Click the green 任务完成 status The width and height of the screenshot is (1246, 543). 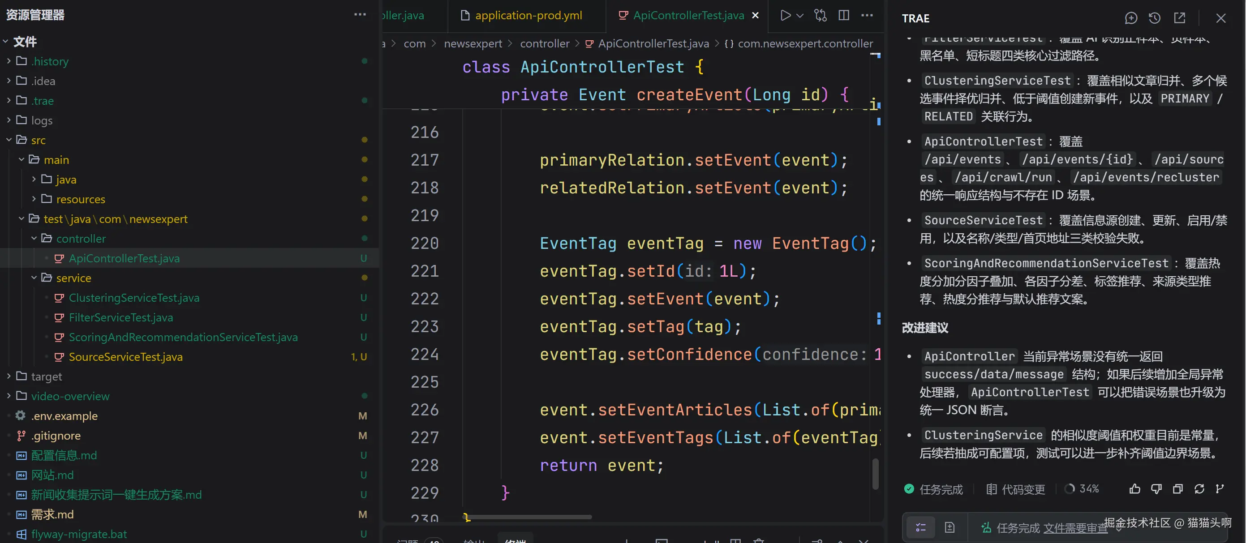point(933,489)
